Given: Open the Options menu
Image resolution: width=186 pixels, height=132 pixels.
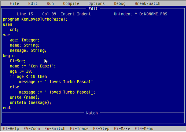Looking at the screenshot, I should [96, 3].
